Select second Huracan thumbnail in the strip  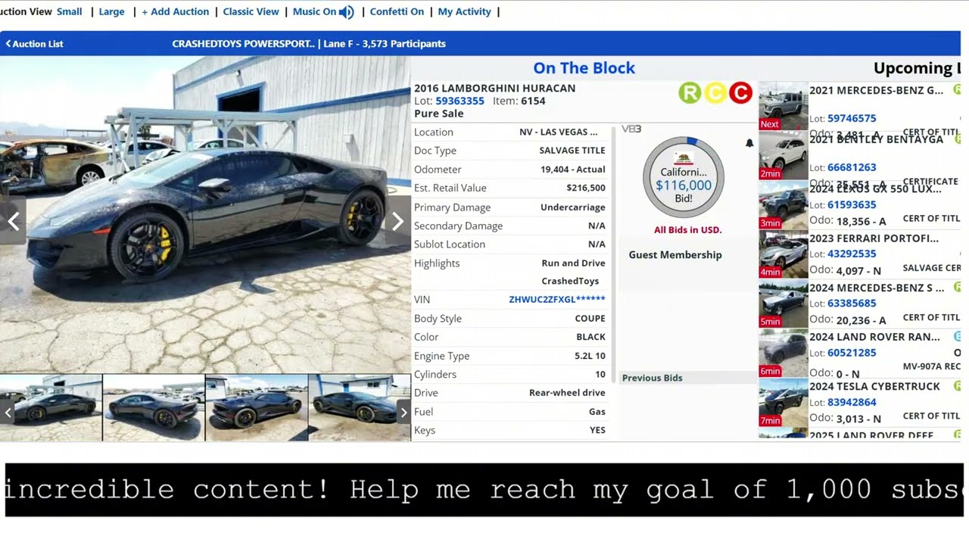(x=154, y=407)
